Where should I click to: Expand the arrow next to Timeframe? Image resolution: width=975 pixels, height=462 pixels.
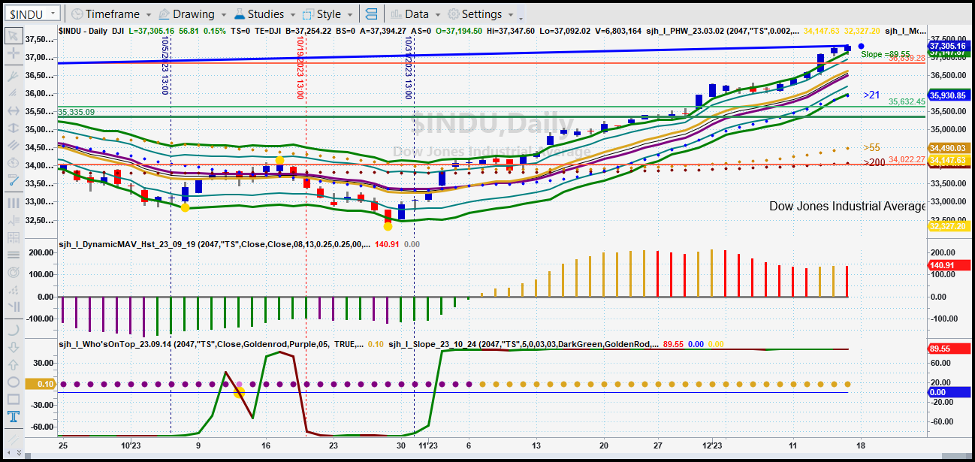(x=148, y=15)
